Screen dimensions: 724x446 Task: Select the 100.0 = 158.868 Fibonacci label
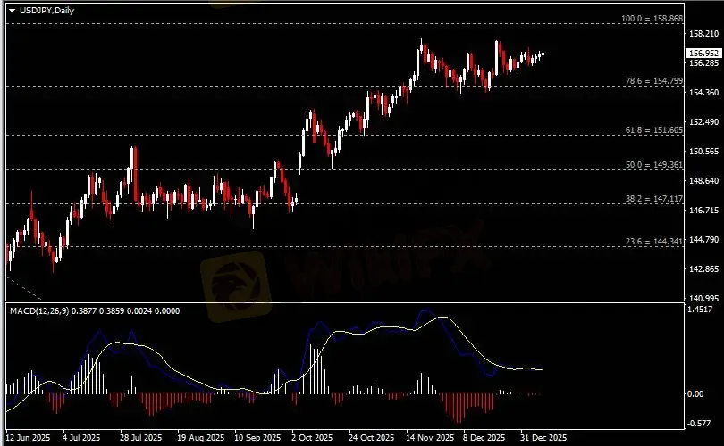pyautogui.click(x=652, y=19)
